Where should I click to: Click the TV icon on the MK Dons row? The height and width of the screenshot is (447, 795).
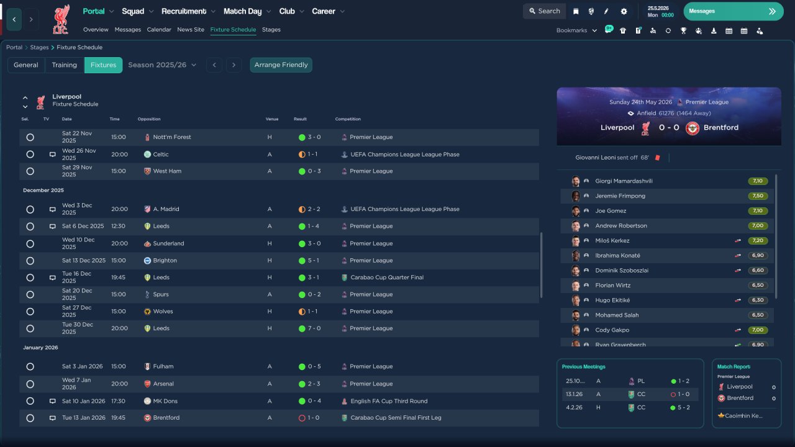tap(53, 401)
